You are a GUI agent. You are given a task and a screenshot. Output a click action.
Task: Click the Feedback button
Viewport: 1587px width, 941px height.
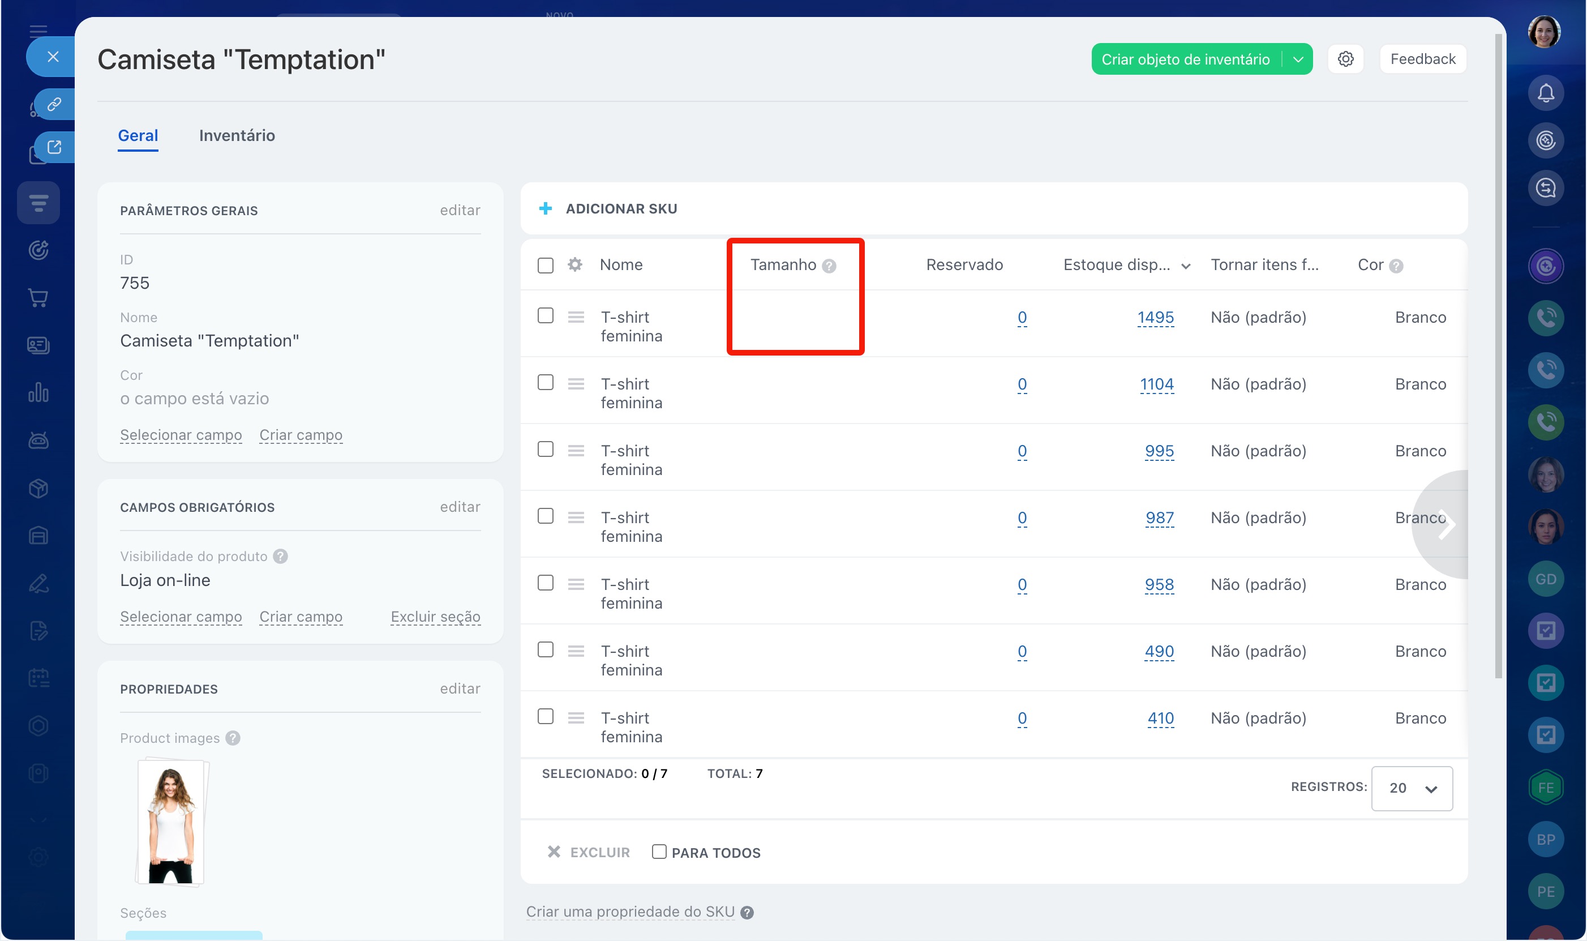1422,59
